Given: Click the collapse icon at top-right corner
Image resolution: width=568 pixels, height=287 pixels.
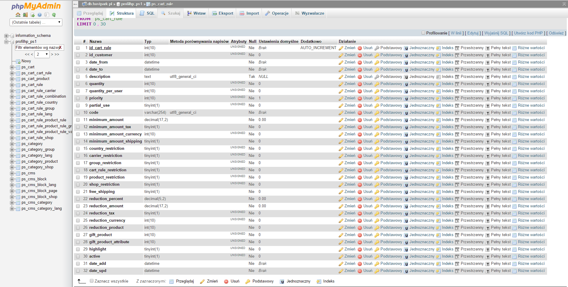Looking at the screenshot, I should pos(564,4).
